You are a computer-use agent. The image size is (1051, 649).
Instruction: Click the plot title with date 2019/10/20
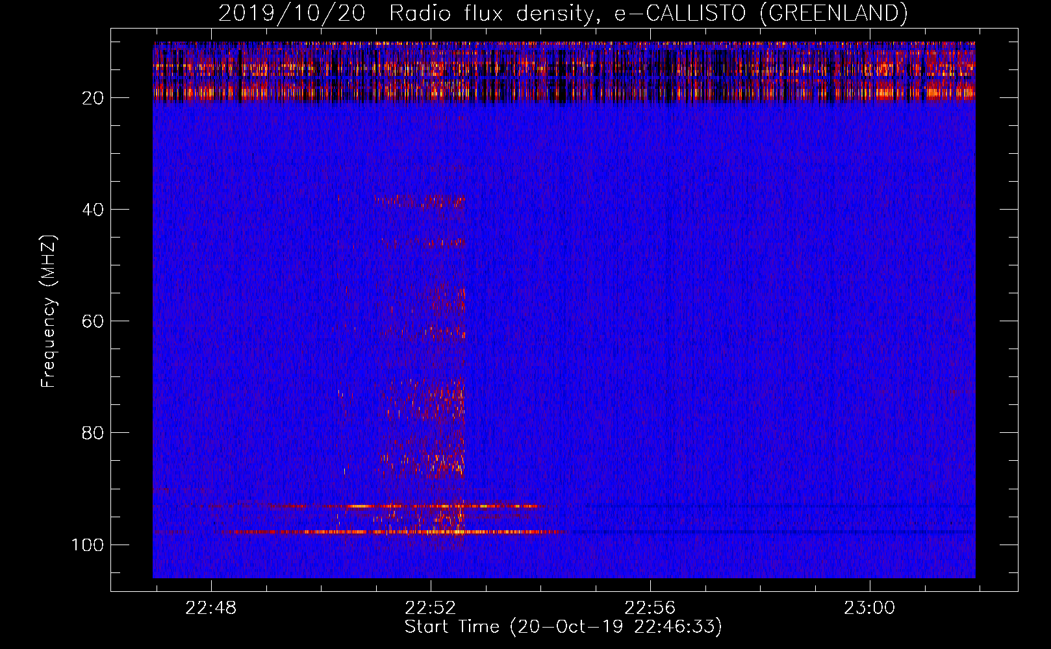click(563, 14)
